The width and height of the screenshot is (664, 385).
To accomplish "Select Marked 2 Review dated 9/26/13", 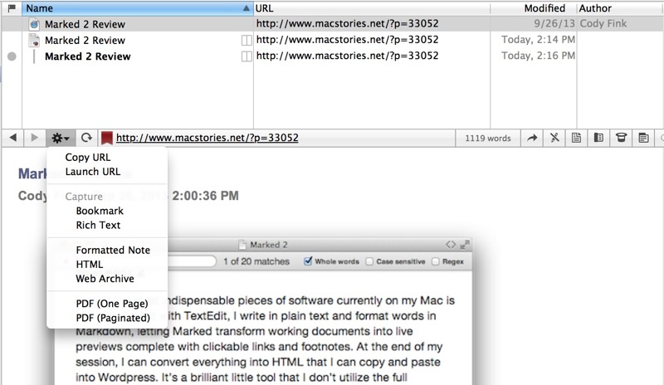I will coord(85,24).
